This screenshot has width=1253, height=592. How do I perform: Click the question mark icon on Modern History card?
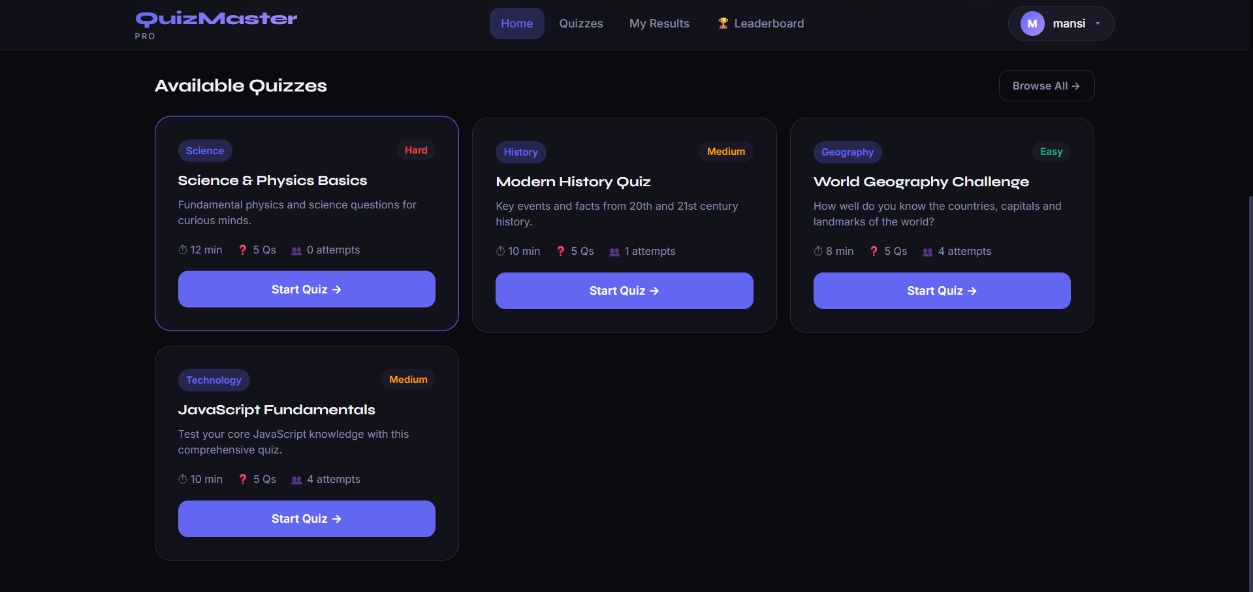point(560,252)
